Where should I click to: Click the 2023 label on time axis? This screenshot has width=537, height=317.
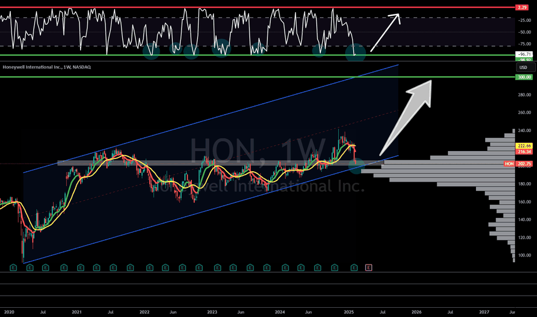212,312
